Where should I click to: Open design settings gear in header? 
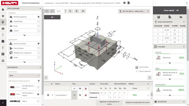[x=124, y=3]
